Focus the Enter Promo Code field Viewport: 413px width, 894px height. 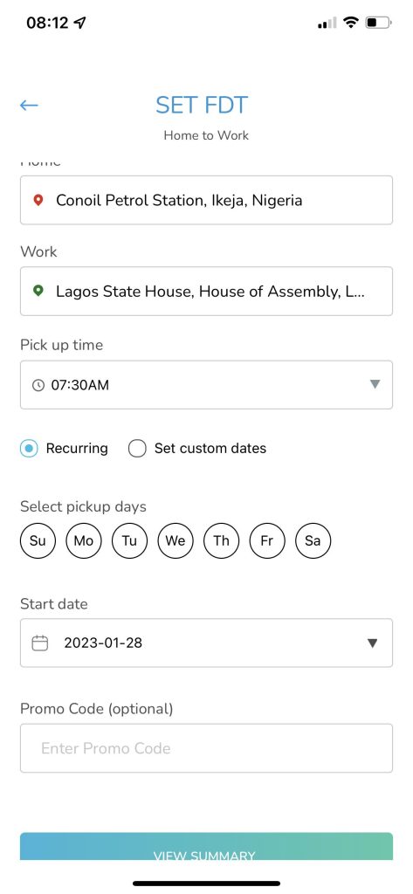coord(206,748)
